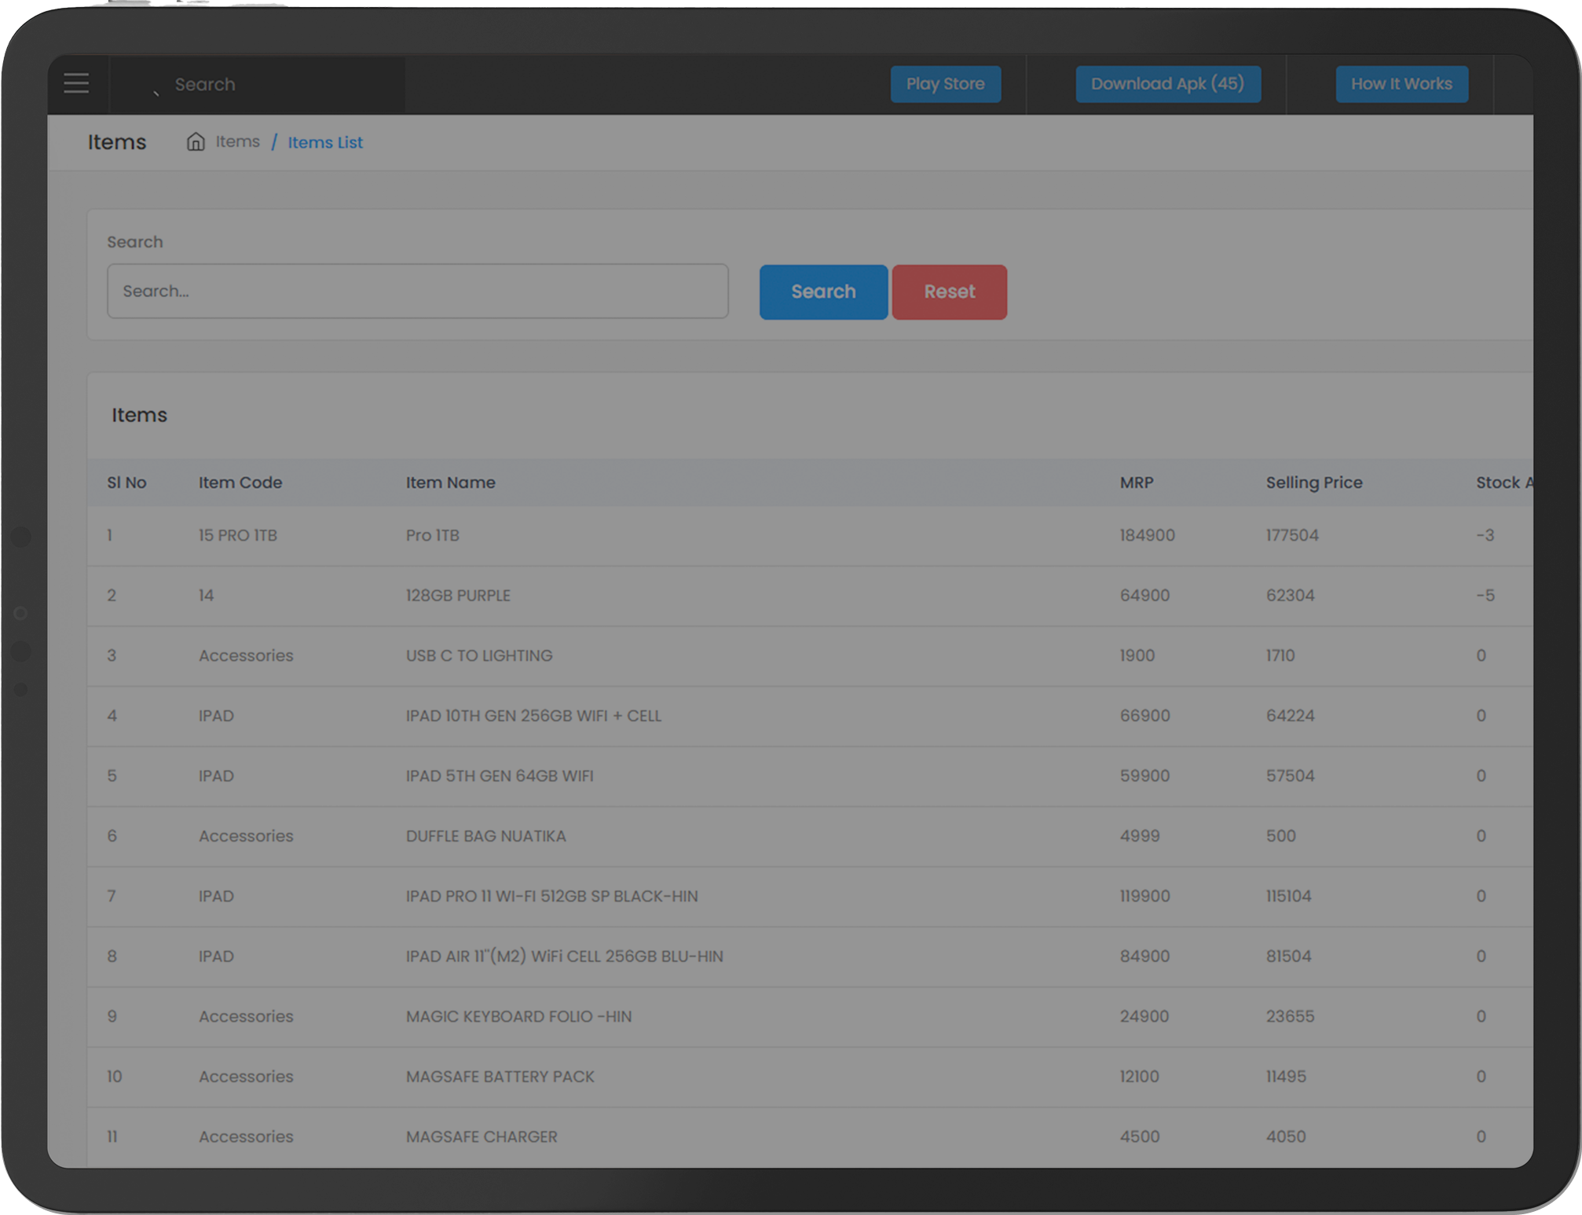The image size is (1582, 1215).
Task: Click the Selling Price column header
Action: coord(1313,483)
